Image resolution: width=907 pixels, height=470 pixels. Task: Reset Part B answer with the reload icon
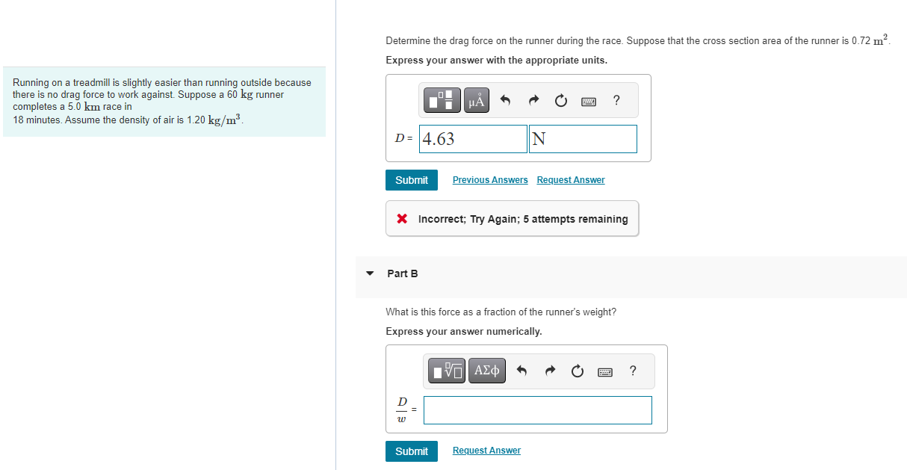(x=578, y=371)
